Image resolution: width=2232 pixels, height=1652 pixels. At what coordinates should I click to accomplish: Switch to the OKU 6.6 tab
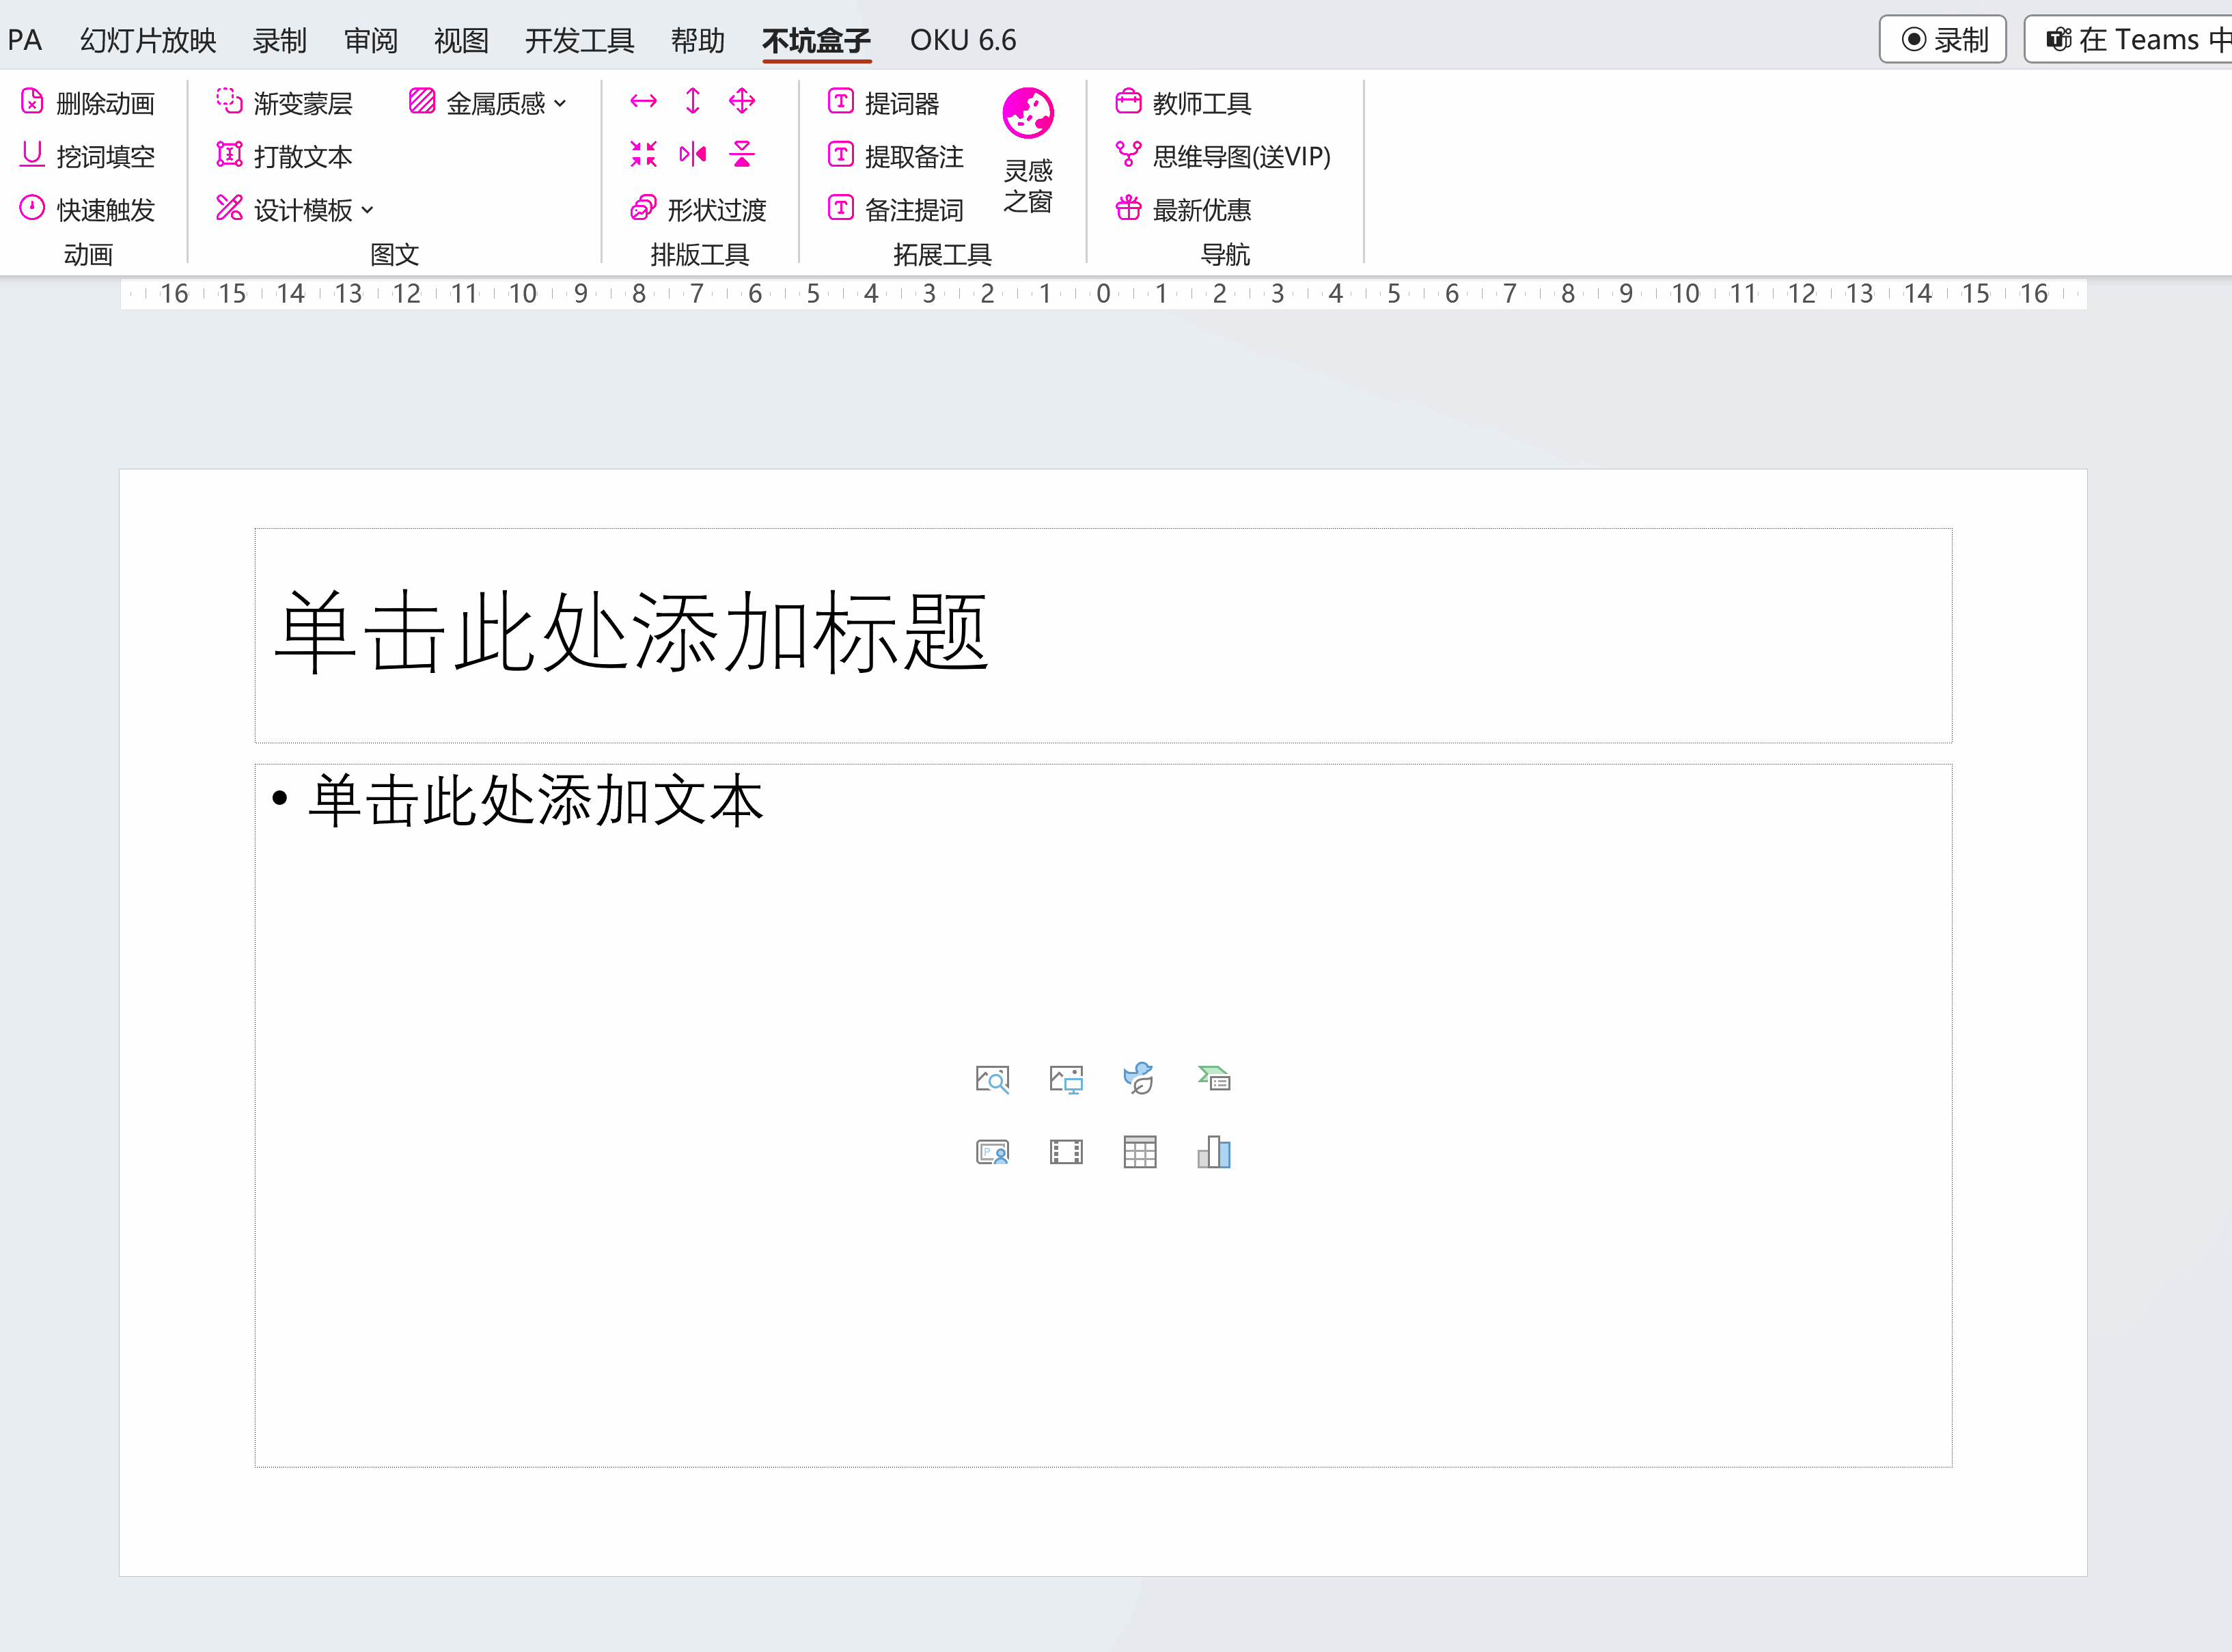pos(962,40)
